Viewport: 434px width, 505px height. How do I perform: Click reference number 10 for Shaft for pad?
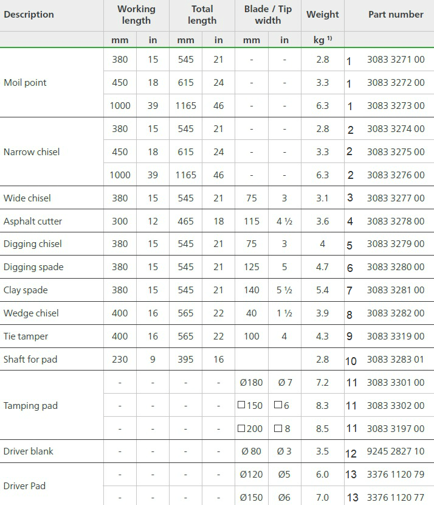(351, 361)
